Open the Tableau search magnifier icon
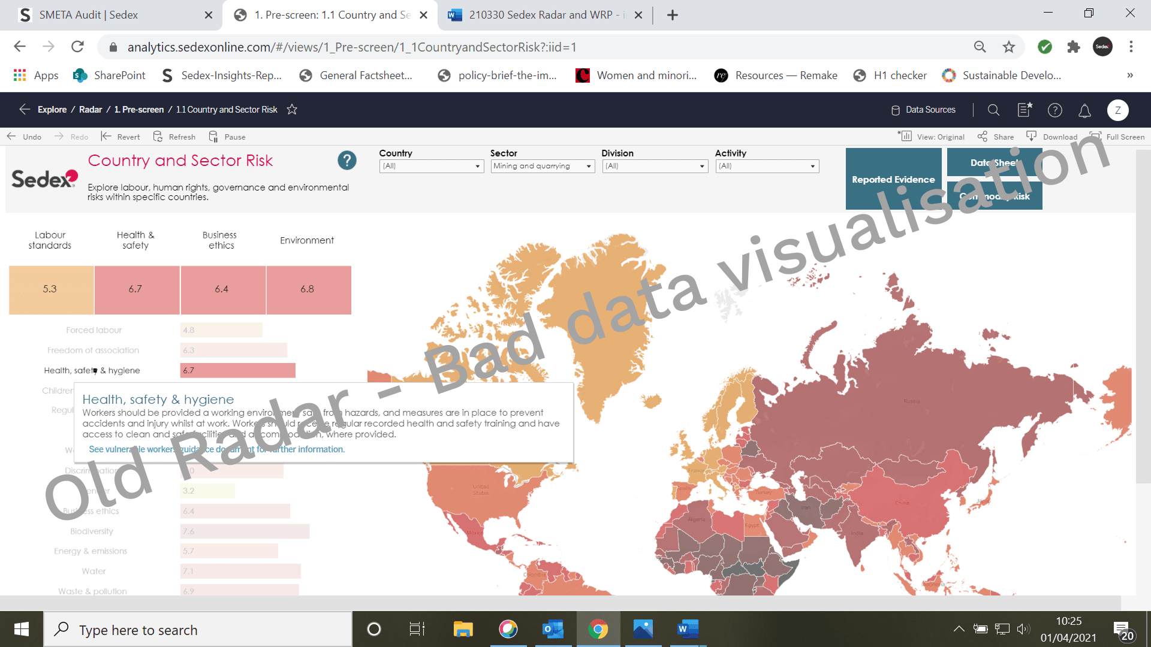Image resolution: width=1151 pixels, height=647 pixels. pos(993,110)
